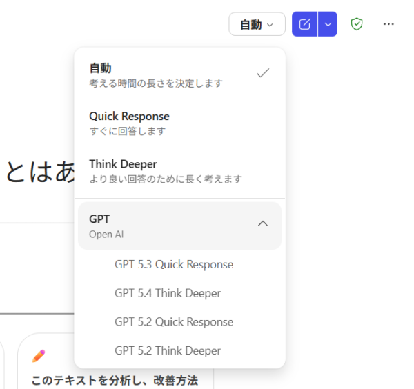
Task: Click the pencil icon on the suggestion card
Action: [39, 356]
